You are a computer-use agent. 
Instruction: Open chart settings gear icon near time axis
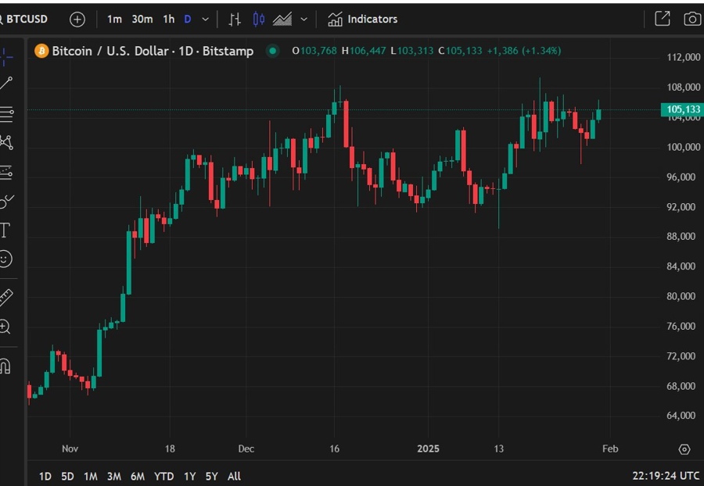684,448
